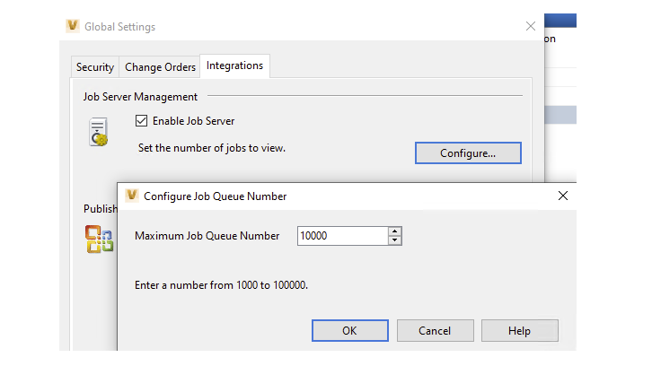Viewport: 652px width, 366px height.
Task: Close the Global Settings window
Action: [530, 26]
